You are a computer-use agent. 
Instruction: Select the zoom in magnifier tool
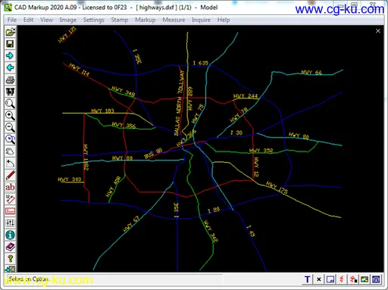[x=10, y=116]
